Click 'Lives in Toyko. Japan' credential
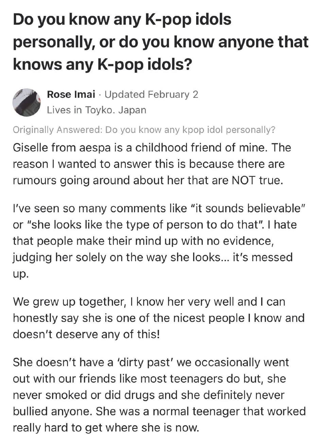The width and height of the screenshot is (322, 435). [97, 110]
